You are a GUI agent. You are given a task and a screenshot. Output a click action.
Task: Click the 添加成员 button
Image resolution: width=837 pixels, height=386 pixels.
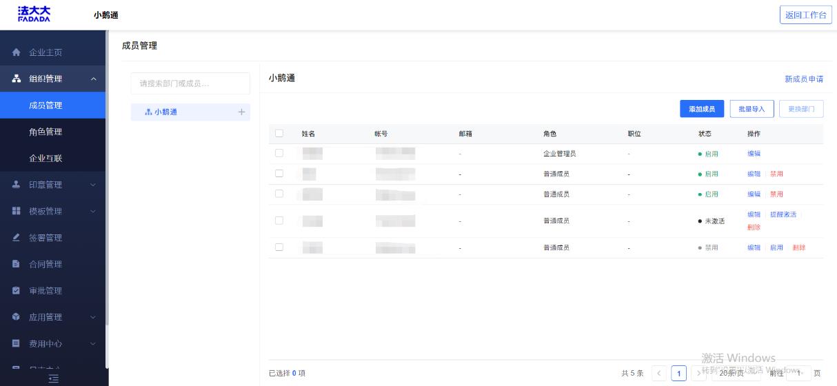tap(702, 109)
